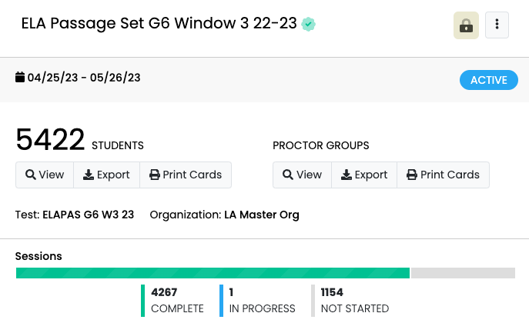Click the green completed sessions bar
Viewport: 529px width, 323px height.
tap(213, 273)
